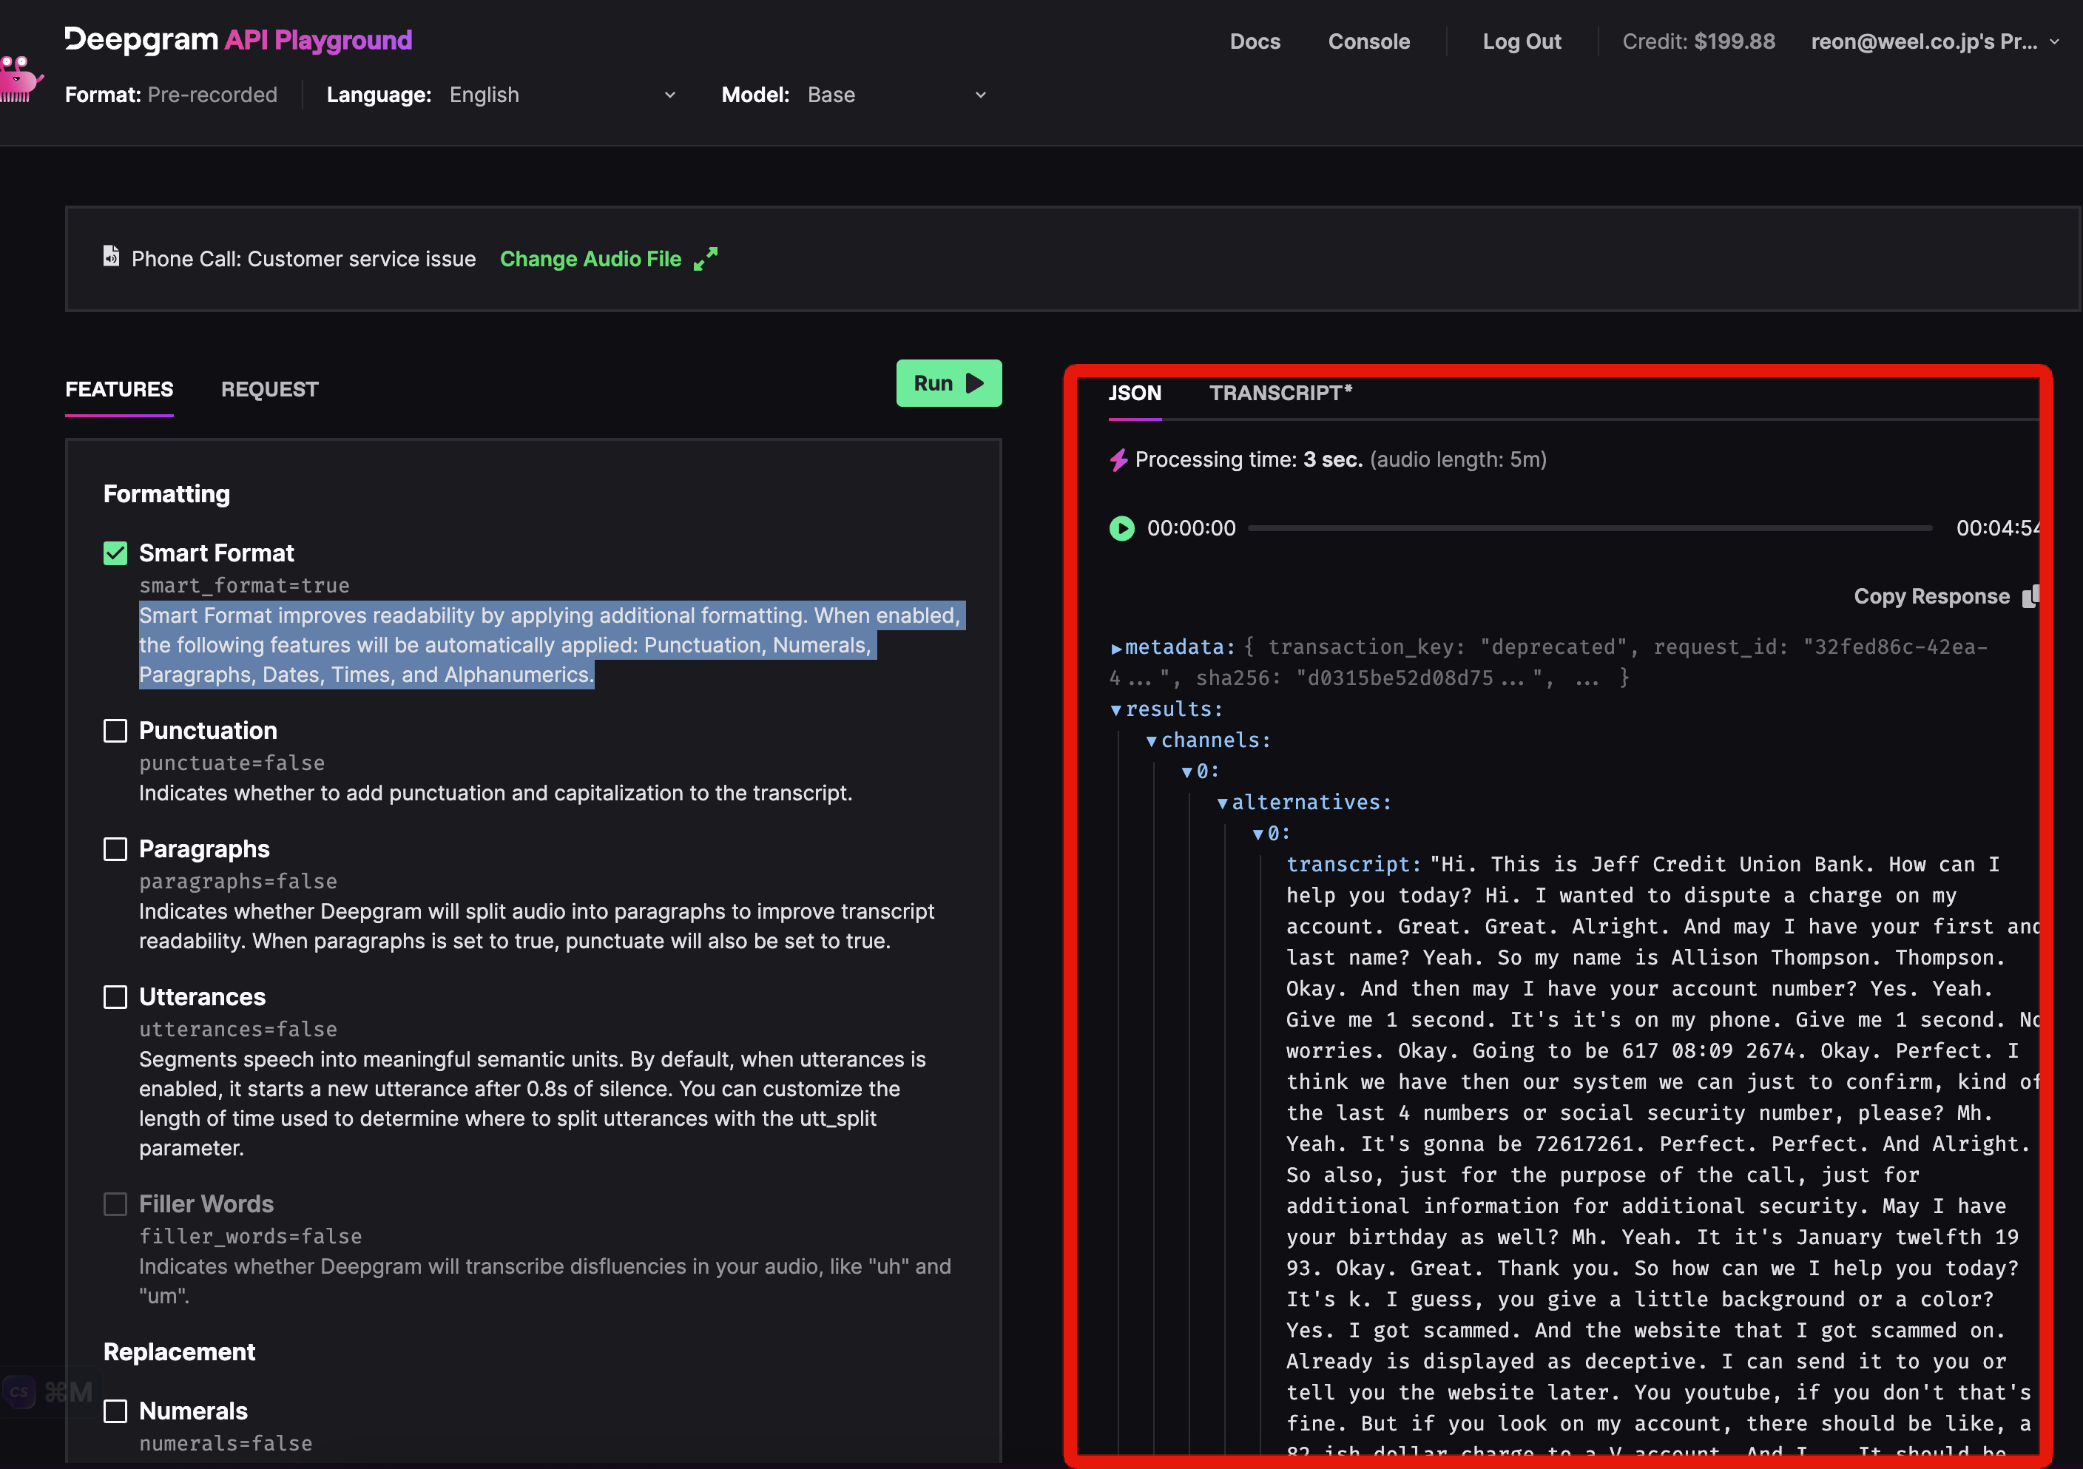Select the JSON tab
Viewport: 2083px width, 1469px height.
coord(1134,393)
